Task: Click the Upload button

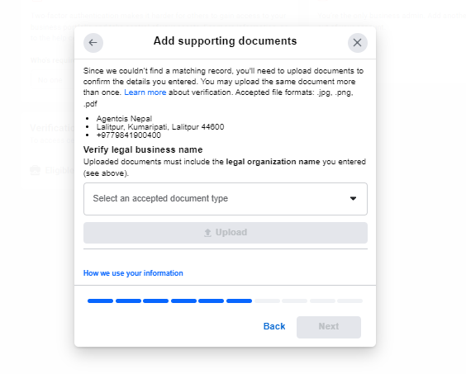Action: click(x=226, y=233)
